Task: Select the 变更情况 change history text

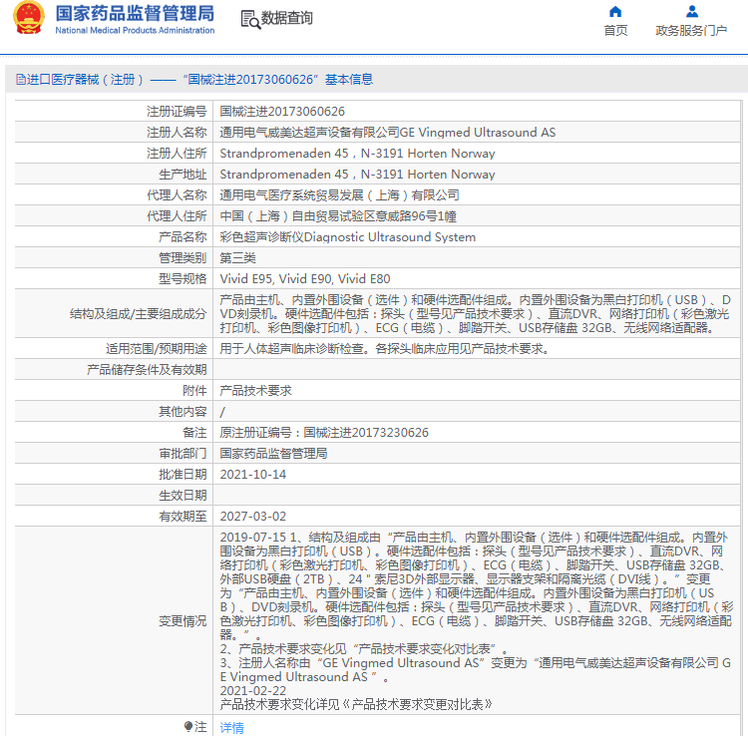Action: pyautogui.click(x=476, y=621)
